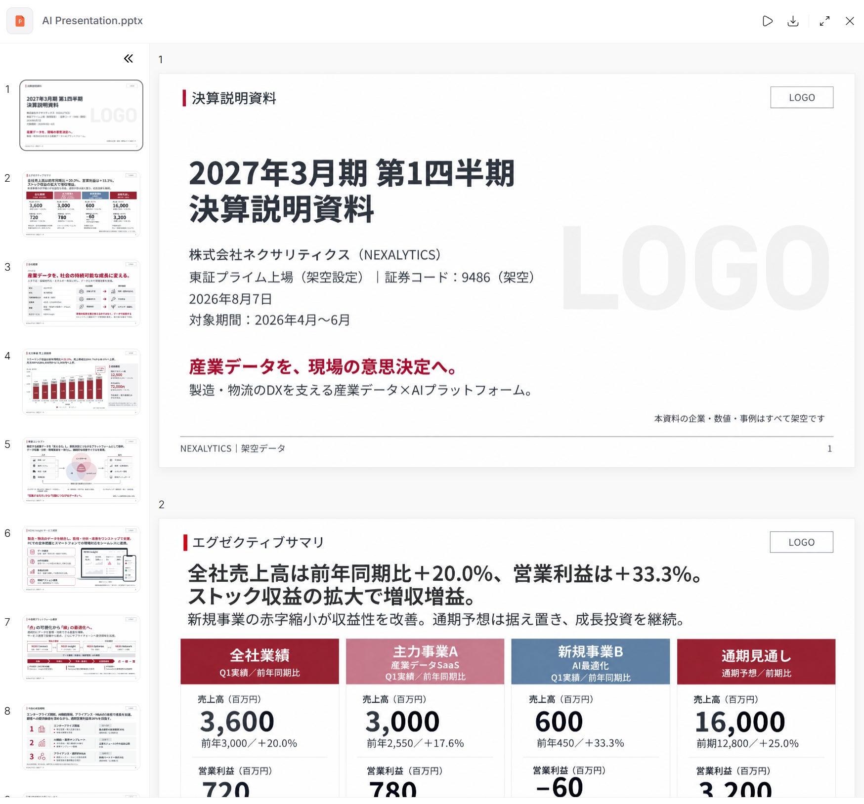Select slide 8 growth strategy thumbnail
864x804 pixels.
point(81,737)
